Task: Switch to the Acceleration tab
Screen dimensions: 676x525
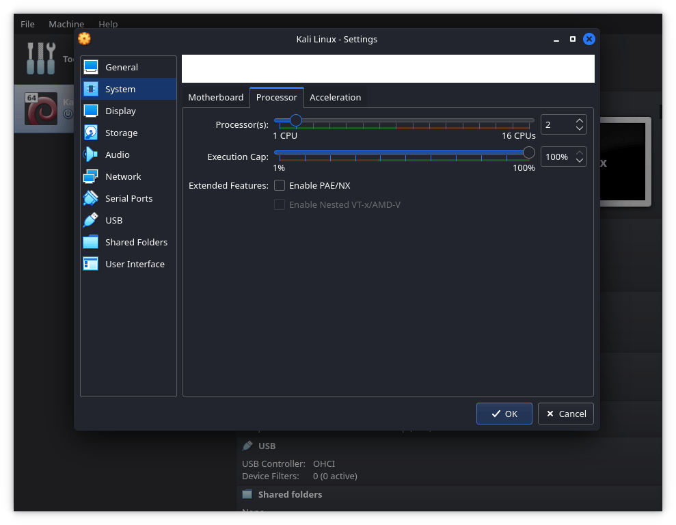Action: [x=335, y=97]
